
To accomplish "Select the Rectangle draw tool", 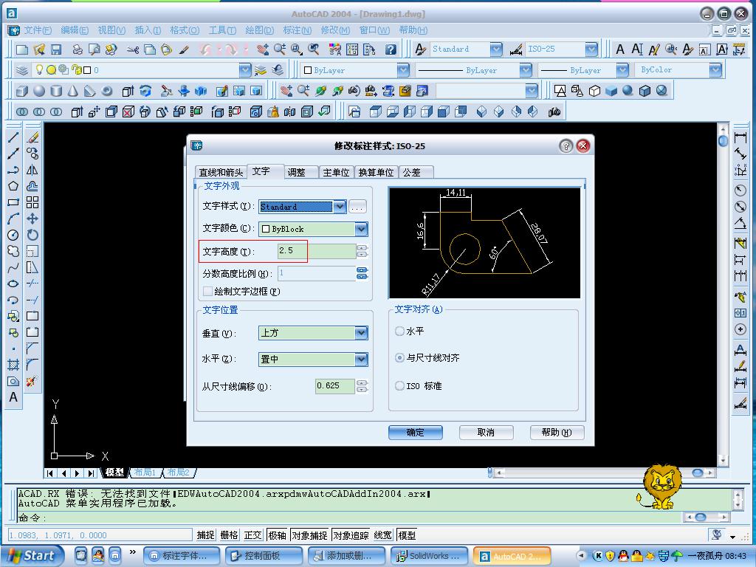I will pyautogui.click(x=13, y=202).
